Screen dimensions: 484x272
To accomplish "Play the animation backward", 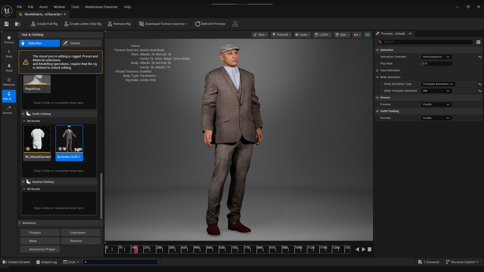I will click(x=357, y=249).
